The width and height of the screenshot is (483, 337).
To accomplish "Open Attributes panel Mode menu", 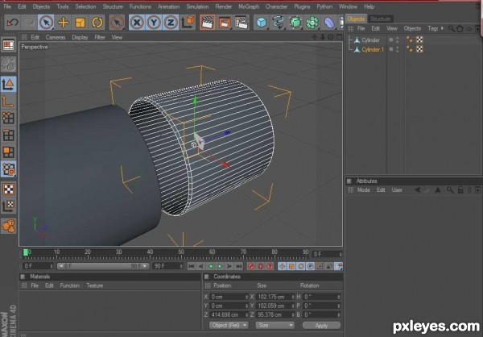I will pos(364,190).
